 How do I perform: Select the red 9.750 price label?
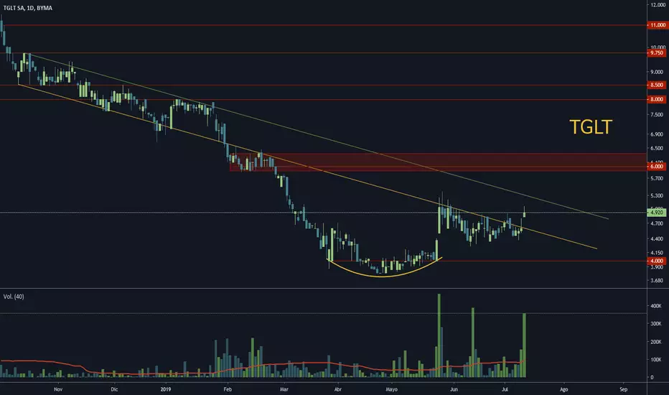[657, 53]
